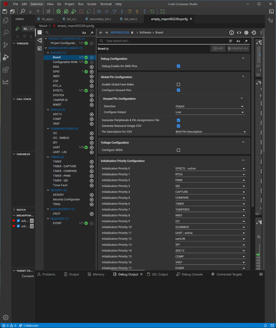Viewport: 276px width, 328px height.
Task: Click the REMOVE ALL button
Action: pos(238,49)
